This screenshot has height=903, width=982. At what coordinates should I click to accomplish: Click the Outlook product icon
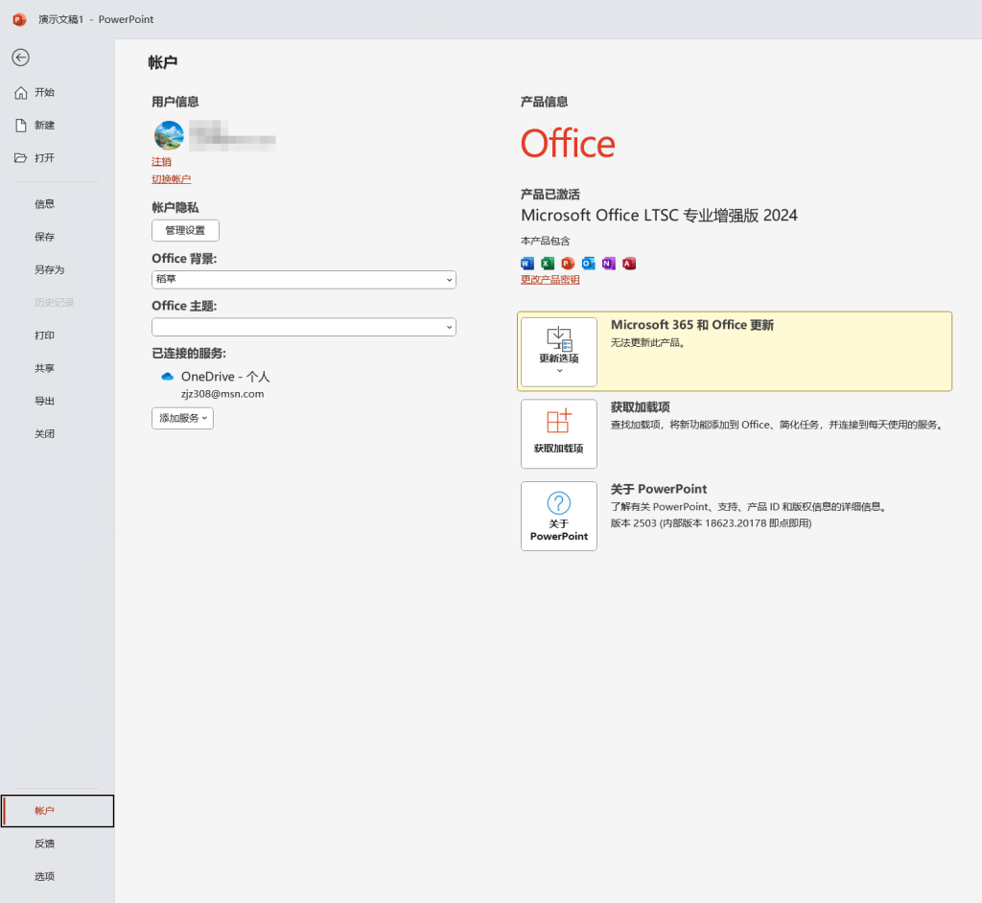pos(588,263)
